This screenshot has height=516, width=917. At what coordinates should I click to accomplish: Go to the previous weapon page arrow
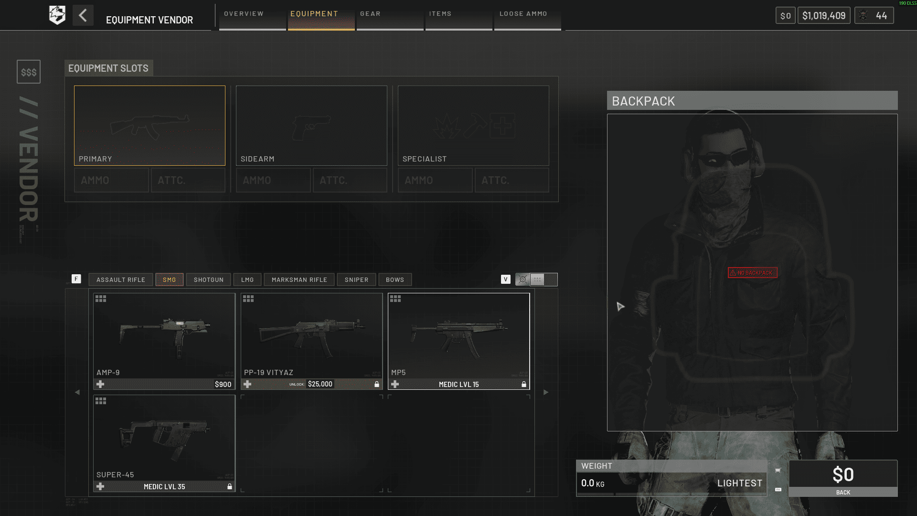click(77, 392)
